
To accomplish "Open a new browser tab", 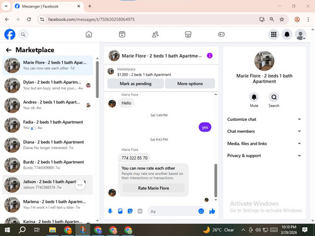I will pos(89,6).
